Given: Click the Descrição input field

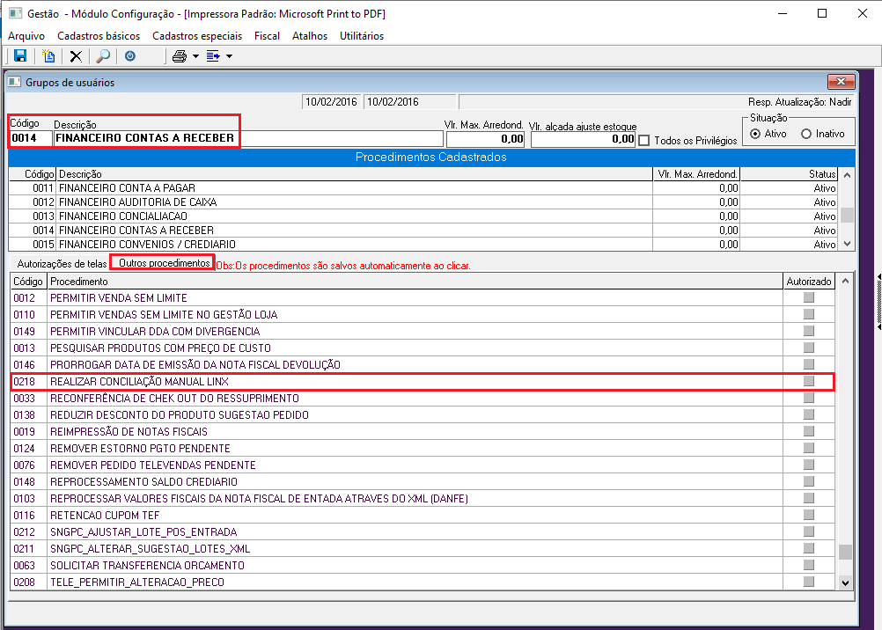Looking at the screenshot, I should click(248, 138).
